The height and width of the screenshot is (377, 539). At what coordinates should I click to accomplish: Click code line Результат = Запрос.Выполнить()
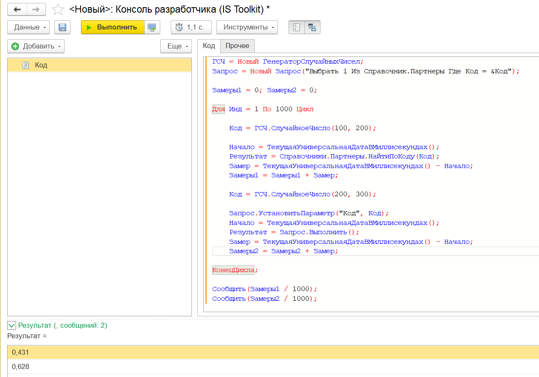(x=294, y=232)
